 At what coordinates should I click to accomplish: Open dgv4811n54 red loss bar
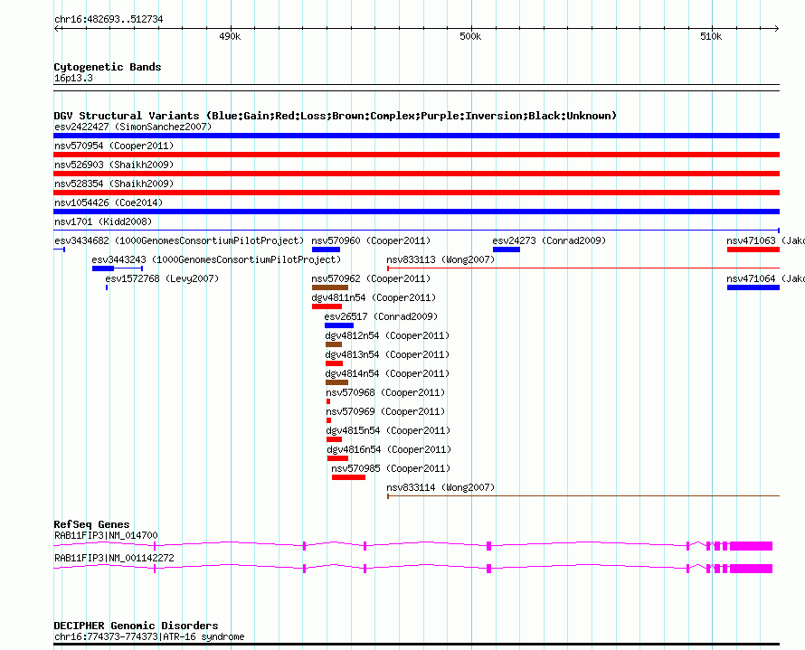point(327,306)
